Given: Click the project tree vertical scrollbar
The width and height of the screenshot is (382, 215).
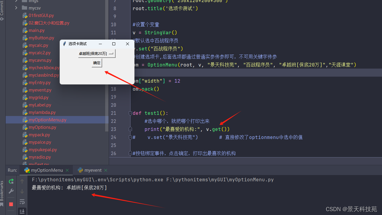Looking at the screenshot, I should coord(107,66).
